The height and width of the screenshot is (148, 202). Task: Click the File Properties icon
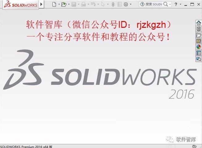pos(120,5)
